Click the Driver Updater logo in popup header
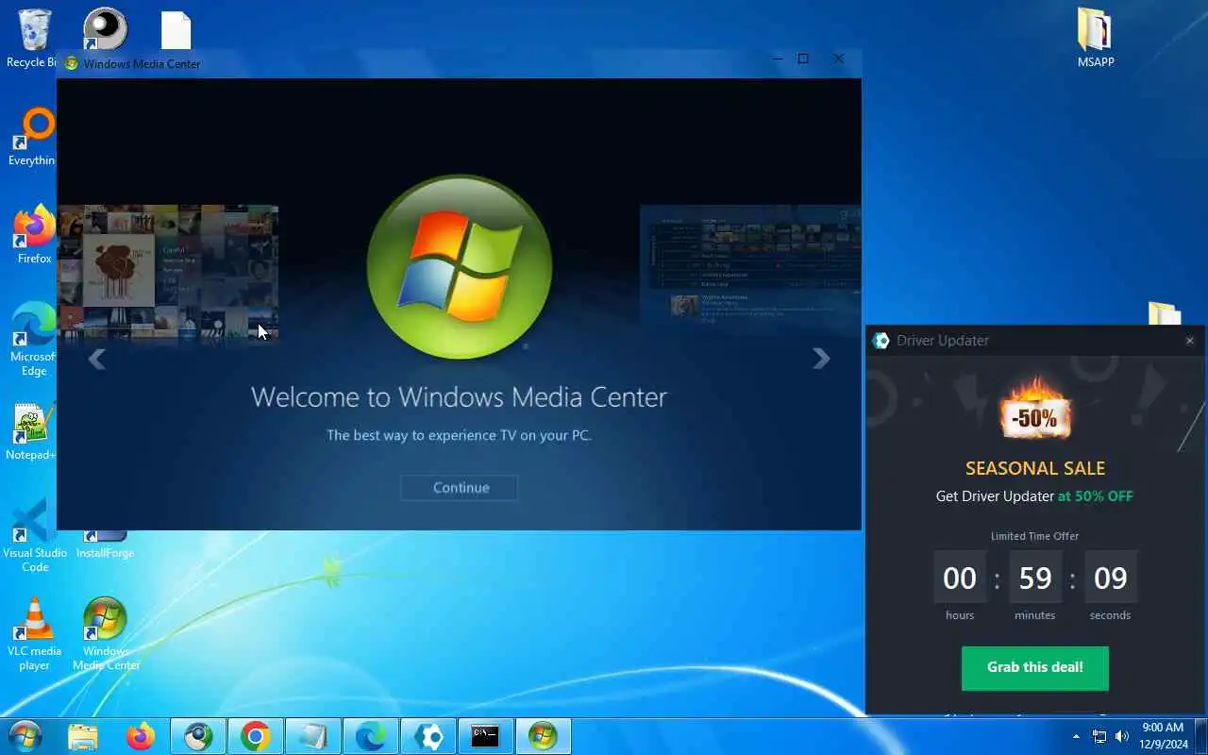1208x755 pixels. (881, 341)
